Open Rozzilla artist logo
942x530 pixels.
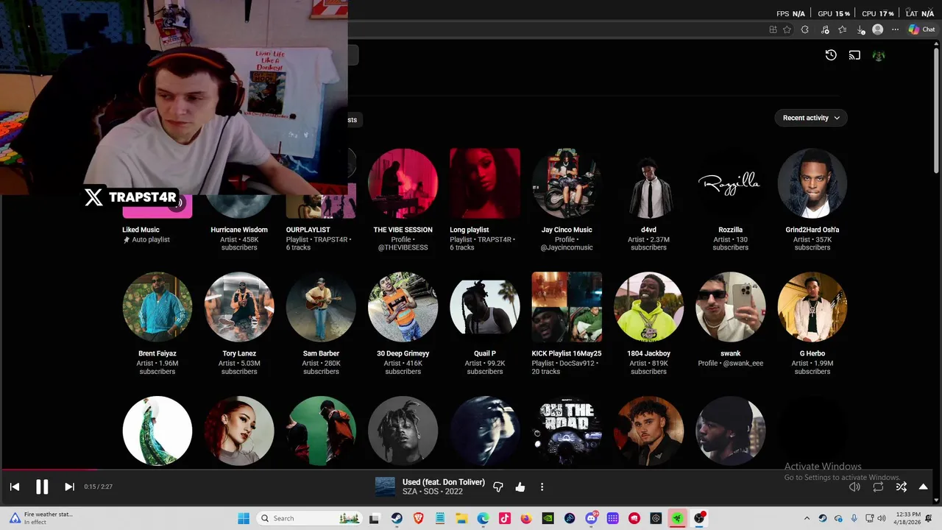coord(730,183)
